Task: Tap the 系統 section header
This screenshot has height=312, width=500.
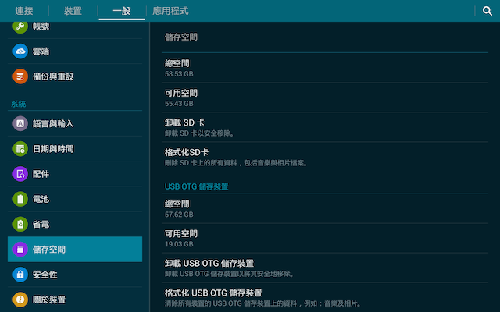Action: point(18,104)
